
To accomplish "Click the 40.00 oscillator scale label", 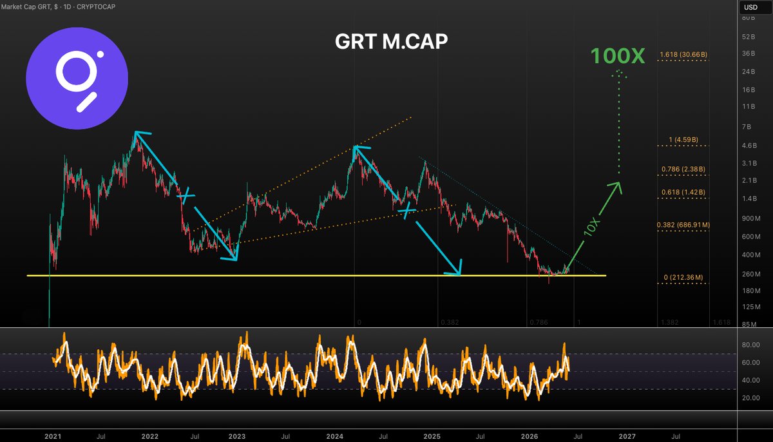I will click(x=750, y=380).
